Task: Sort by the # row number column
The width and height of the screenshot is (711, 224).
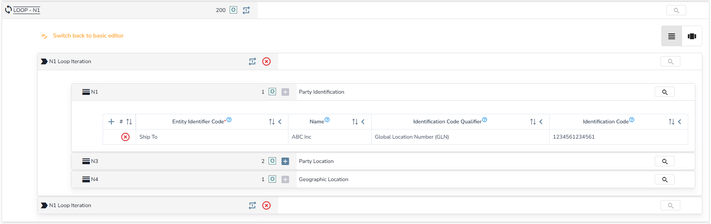Action: (129, 122)
